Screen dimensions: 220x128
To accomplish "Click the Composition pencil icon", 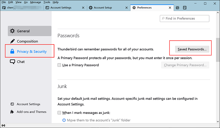I will point(13,41).
